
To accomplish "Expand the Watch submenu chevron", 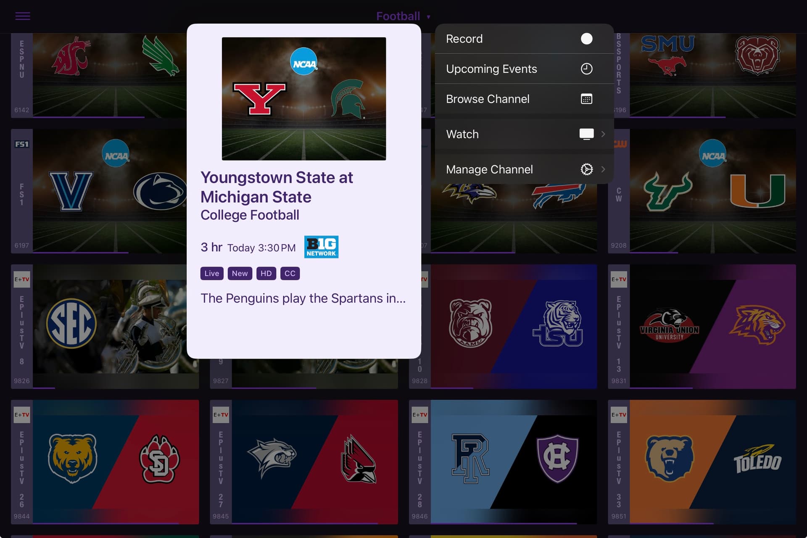I will coord(603,134).
